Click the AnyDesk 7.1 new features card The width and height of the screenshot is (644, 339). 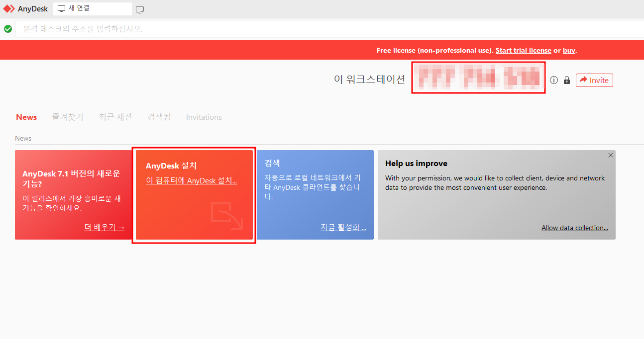[73, 195]
